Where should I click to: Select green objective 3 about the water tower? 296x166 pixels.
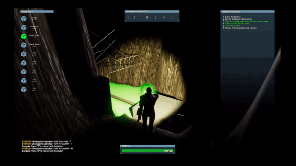coord(246,21)
